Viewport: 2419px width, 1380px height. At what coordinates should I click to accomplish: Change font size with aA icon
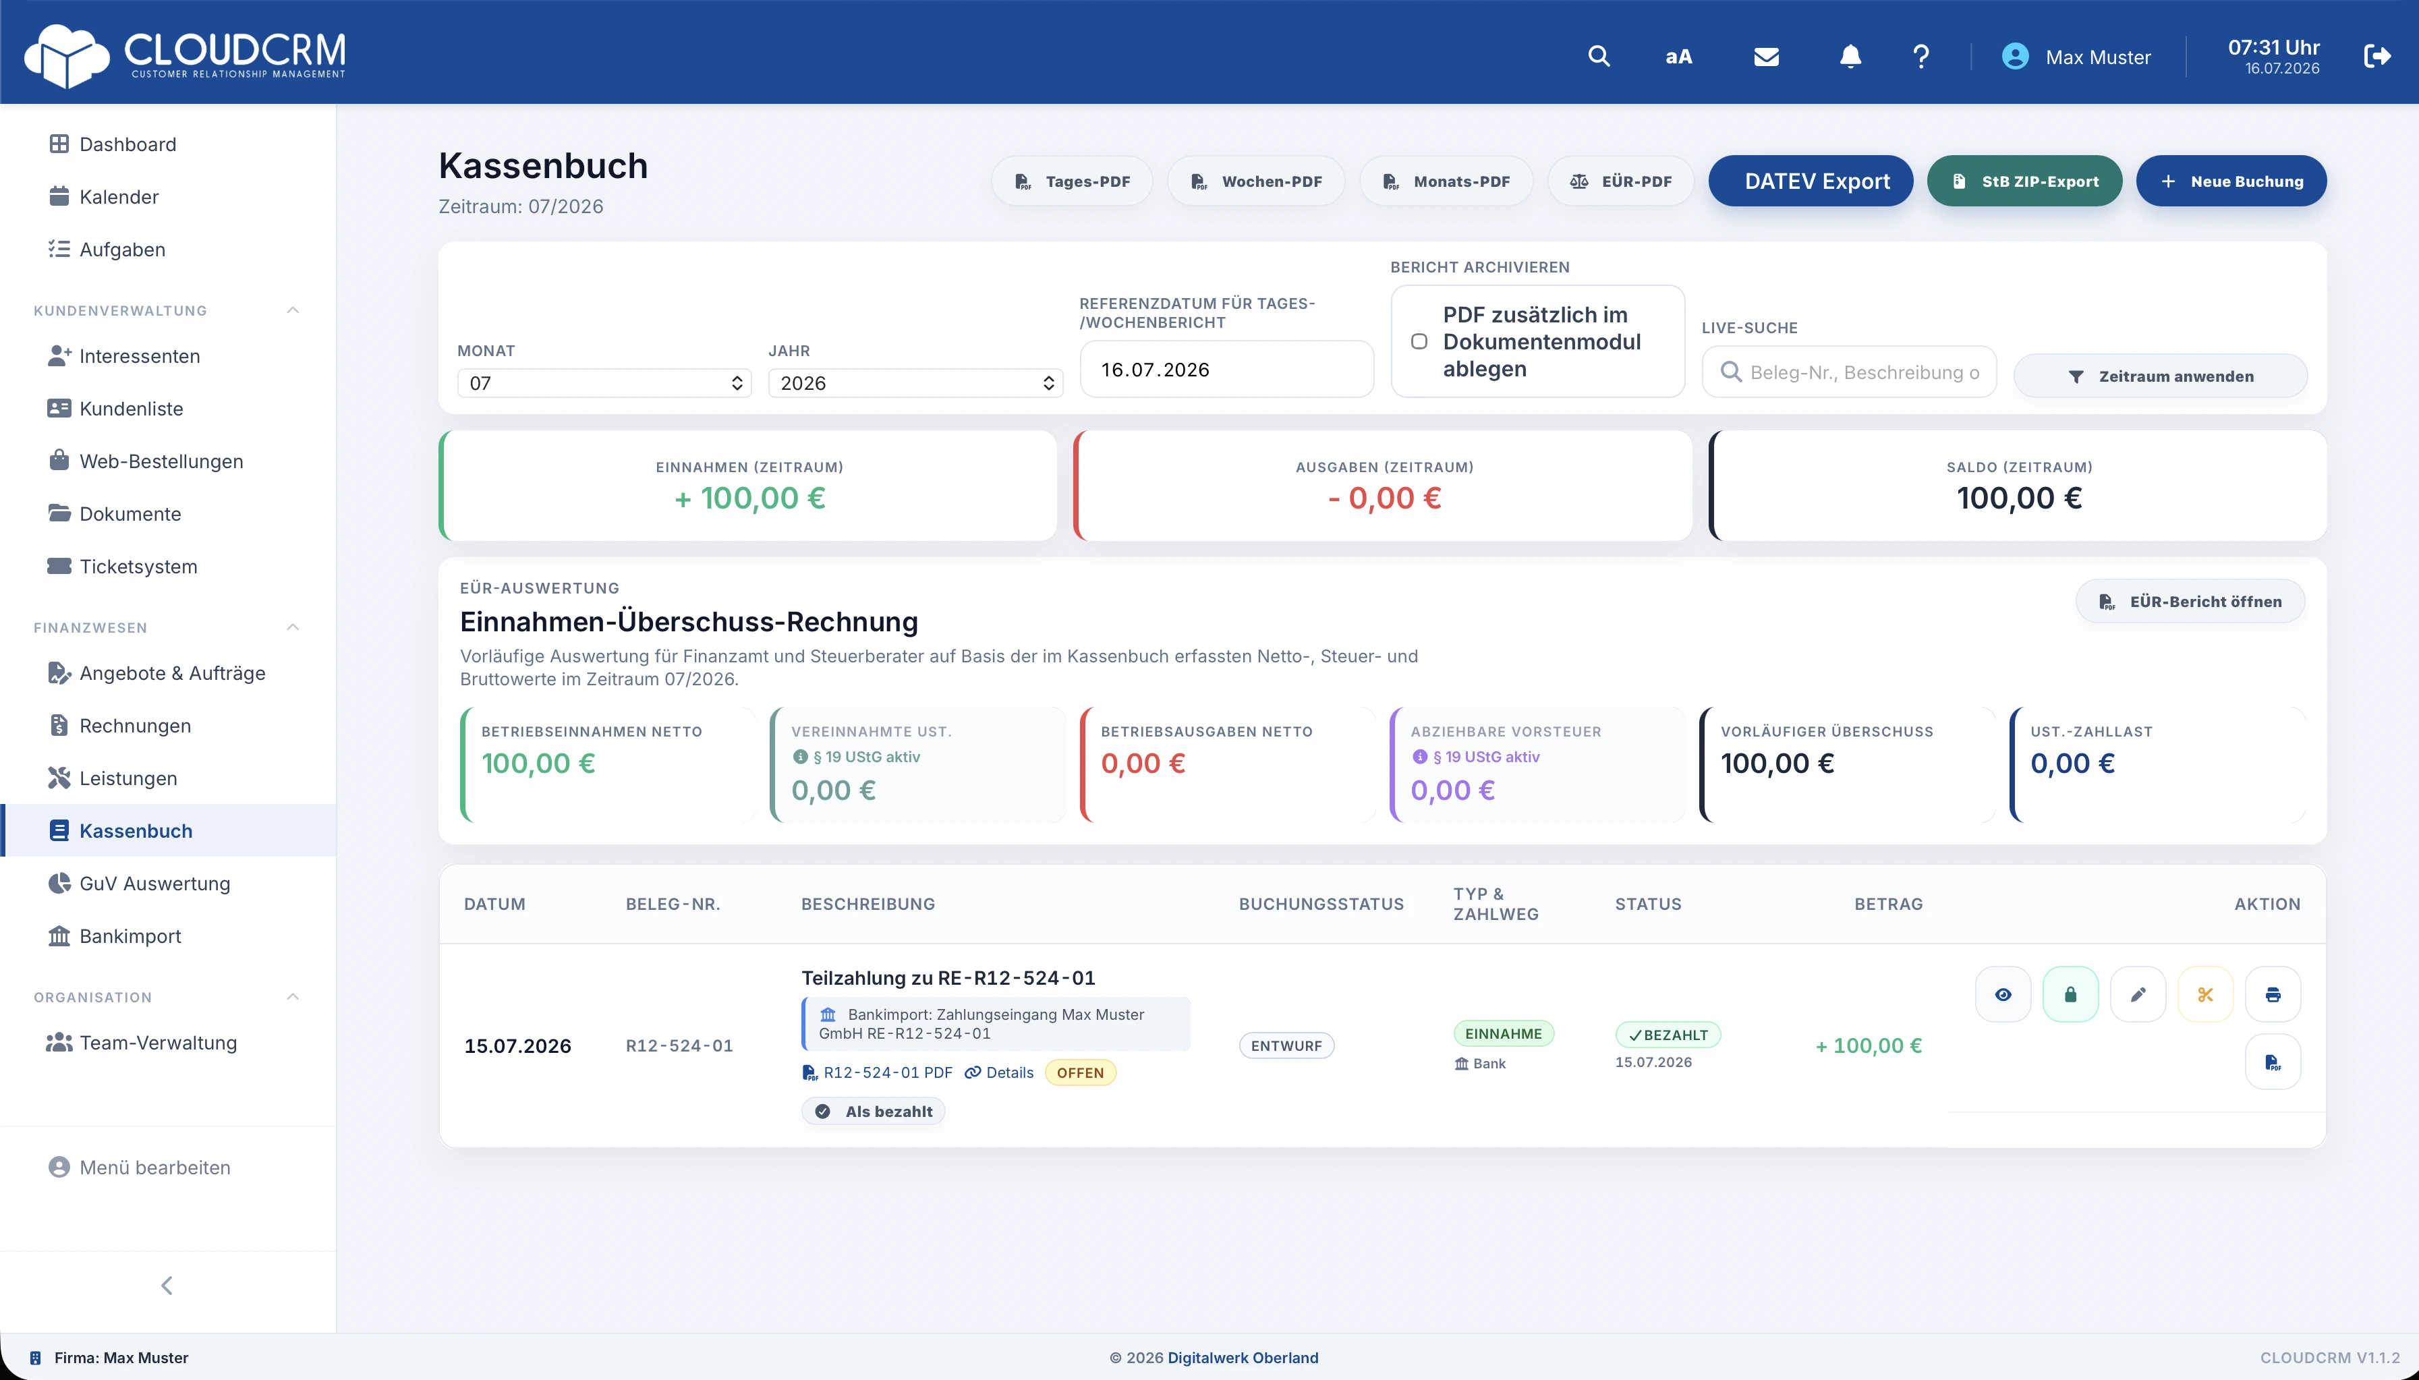click(x=1678, y=56)
